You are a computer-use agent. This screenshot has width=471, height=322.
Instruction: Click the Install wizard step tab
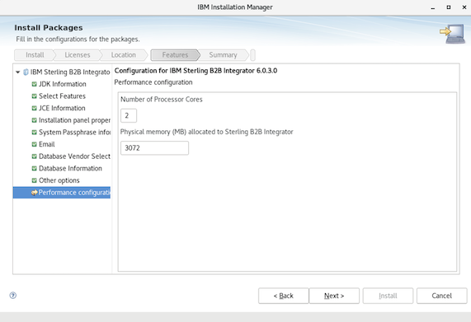(35, 55)
